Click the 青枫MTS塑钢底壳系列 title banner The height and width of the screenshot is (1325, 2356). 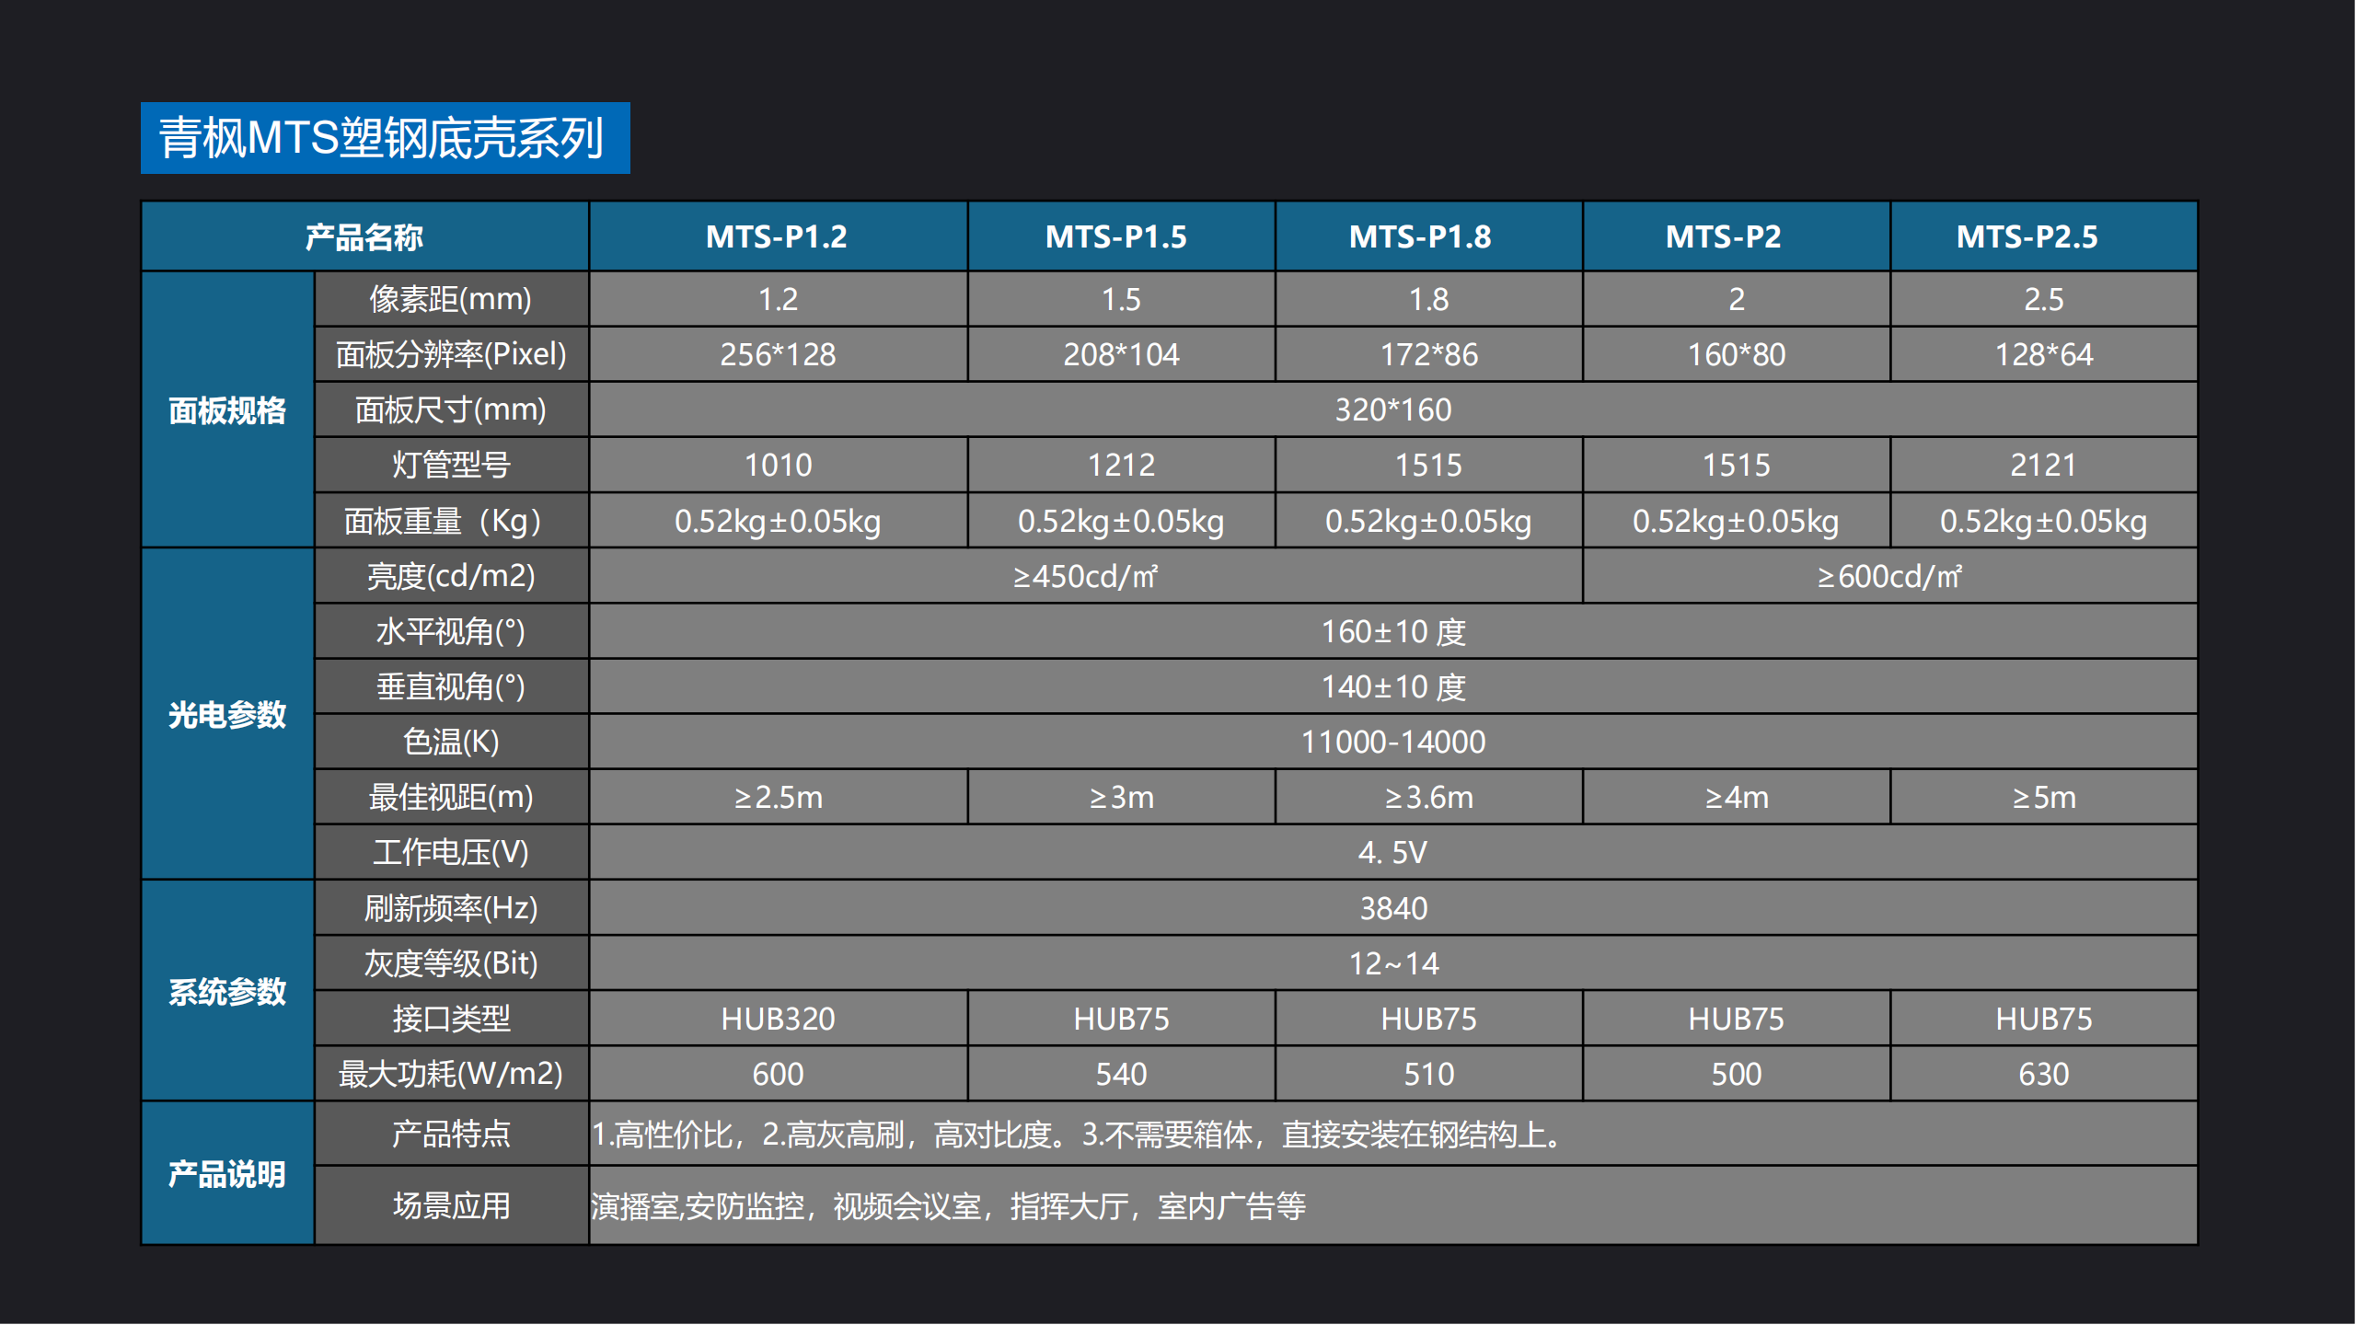pos(385,138)
